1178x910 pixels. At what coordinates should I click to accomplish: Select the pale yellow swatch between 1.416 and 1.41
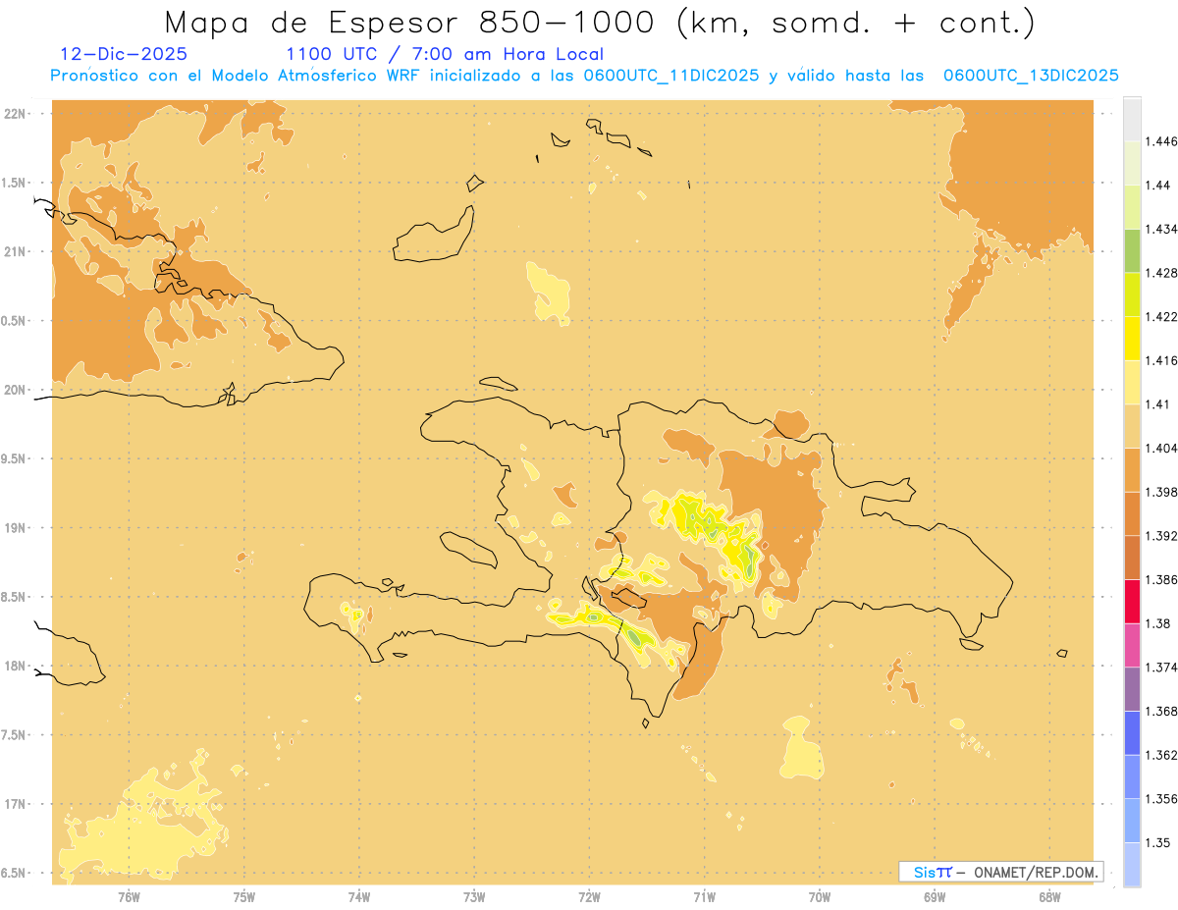[1132, 382]
